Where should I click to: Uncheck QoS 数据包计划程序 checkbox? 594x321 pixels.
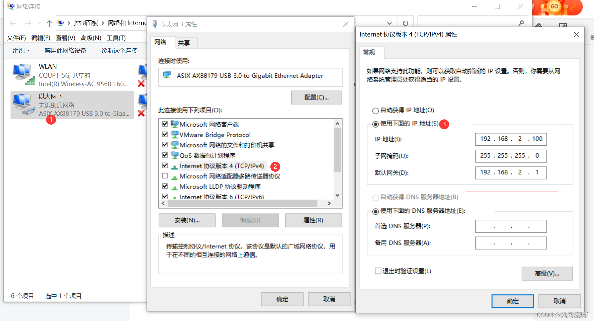[165, 155]
